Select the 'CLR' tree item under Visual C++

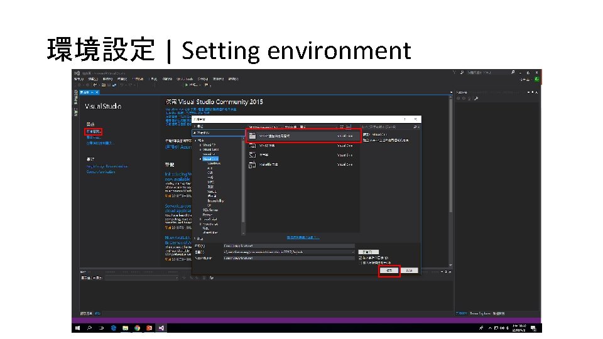(210, 173)
